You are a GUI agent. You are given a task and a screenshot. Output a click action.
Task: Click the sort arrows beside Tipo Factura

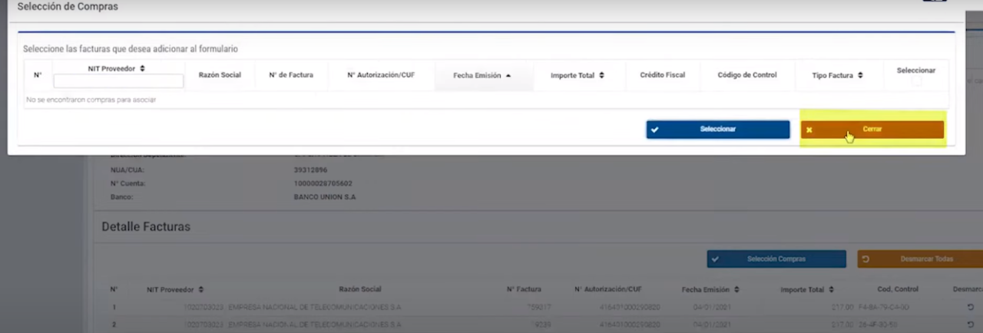pos(860,76)
